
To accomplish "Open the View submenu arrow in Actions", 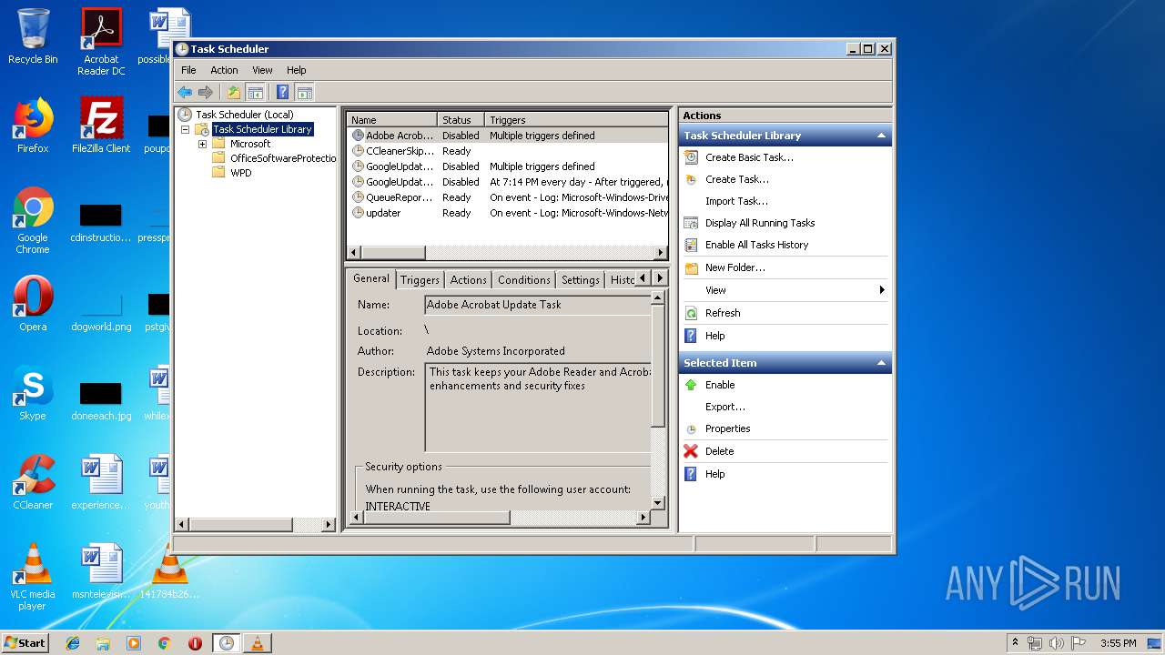I will 881,290.
